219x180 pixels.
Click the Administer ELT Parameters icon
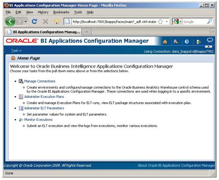[x=21, y=108]
